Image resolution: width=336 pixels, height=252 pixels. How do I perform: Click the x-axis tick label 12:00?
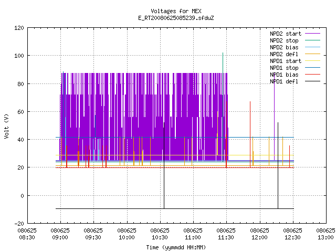tap(259, 237)
